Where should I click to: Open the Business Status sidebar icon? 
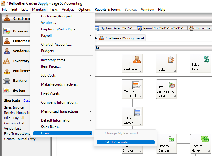(7, 31)
